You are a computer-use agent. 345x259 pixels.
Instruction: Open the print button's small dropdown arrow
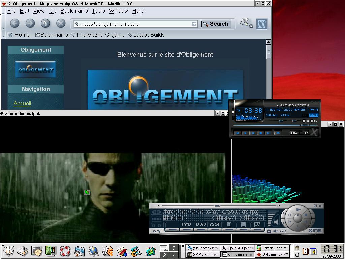pyautogui.click(x=251, y=26)
